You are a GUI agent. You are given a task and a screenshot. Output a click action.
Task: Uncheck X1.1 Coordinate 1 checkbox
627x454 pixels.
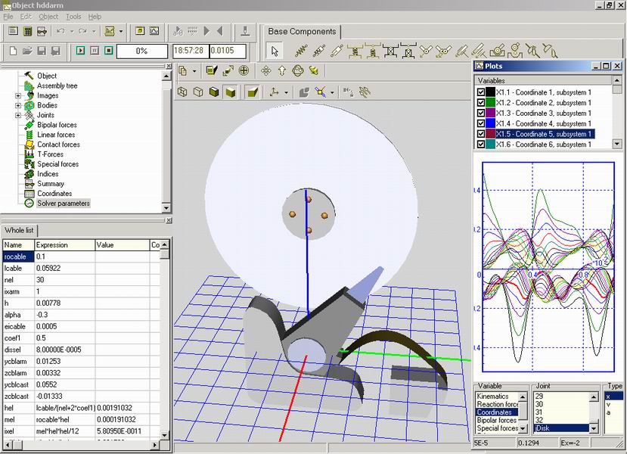[480, 92]
